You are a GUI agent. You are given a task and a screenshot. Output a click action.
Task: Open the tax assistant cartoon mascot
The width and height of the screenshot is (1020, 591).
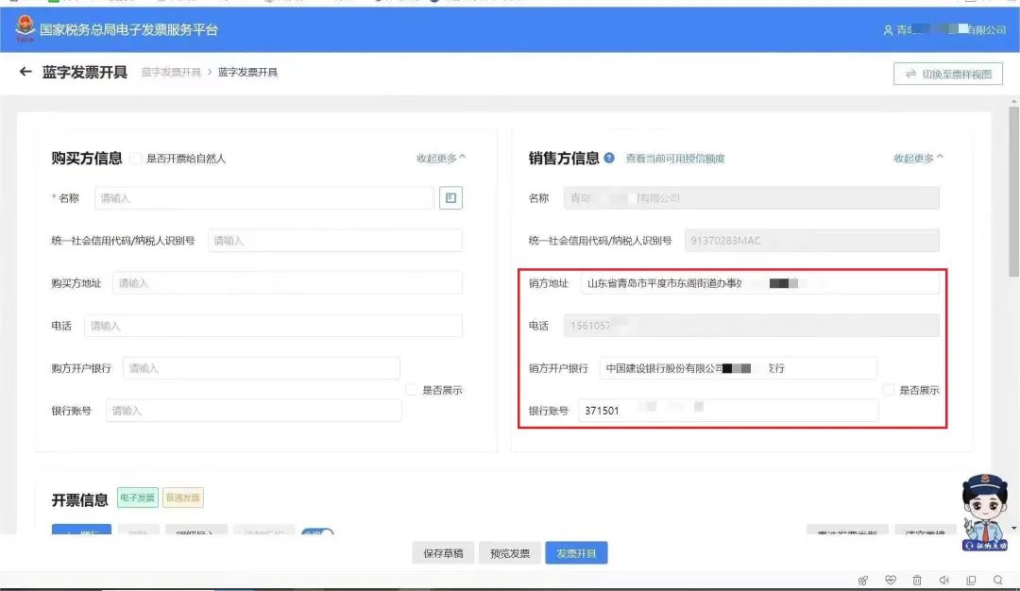click(x=985, y=513)
